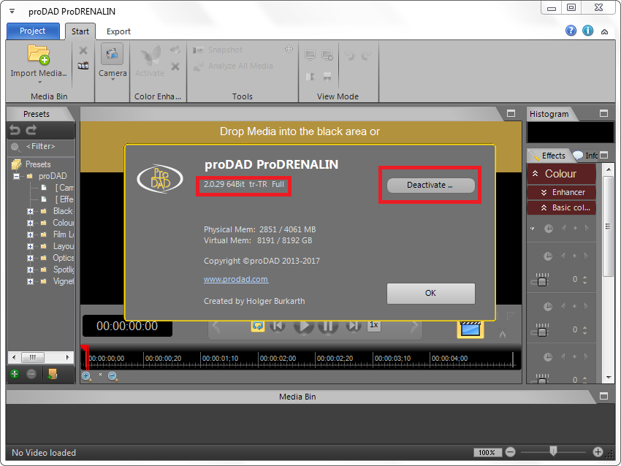This screenshot has height=466, width=621.
Task: Collapse the ribbon with the caret icon
Action: click(604, 31)
